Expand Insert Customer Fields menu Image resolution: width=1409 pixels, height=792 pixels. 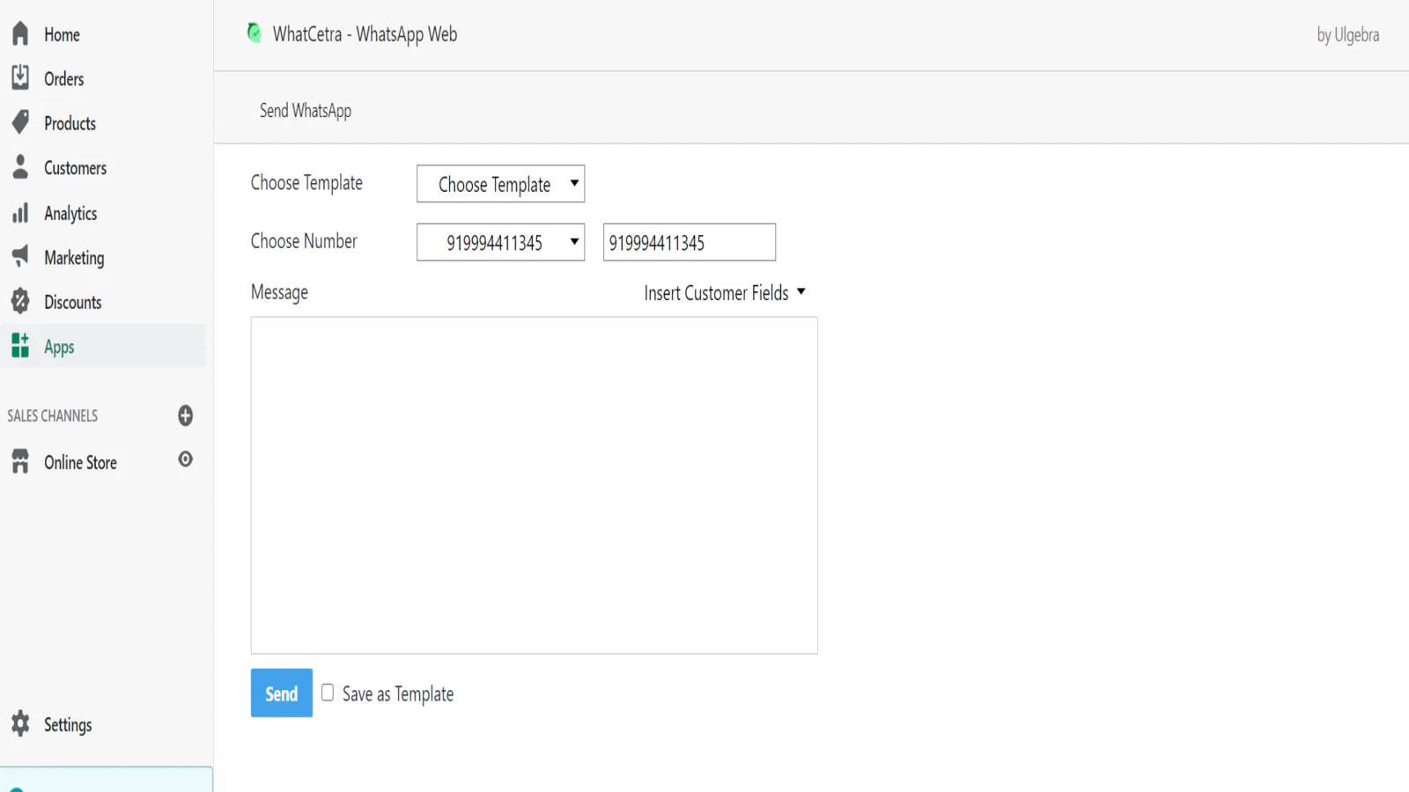724,293
